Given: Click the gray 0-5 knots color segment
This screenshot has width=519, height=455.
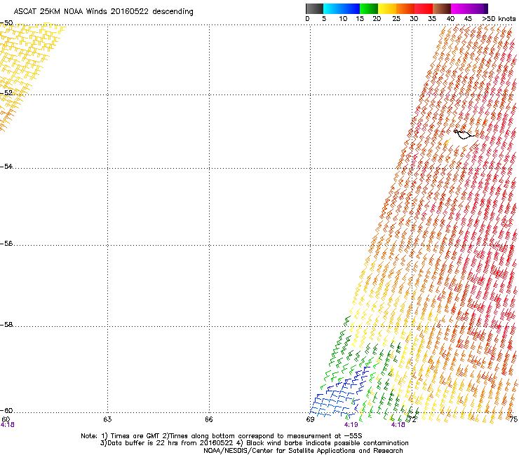Looking at the screenshot, I should click(x=314, y=8).
